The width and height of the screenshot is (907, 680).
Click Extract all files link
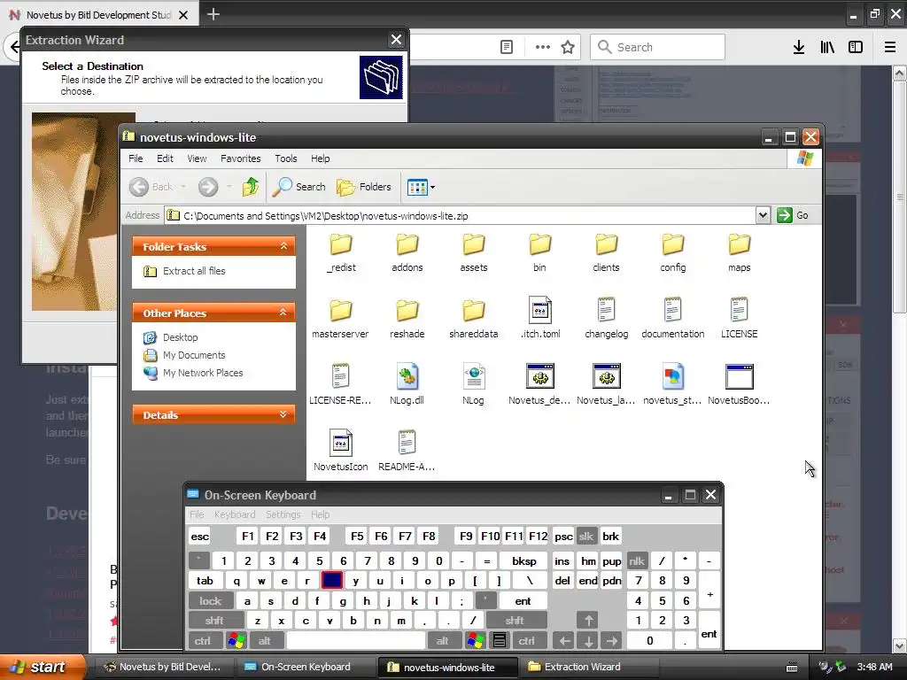tap(194, 271)
